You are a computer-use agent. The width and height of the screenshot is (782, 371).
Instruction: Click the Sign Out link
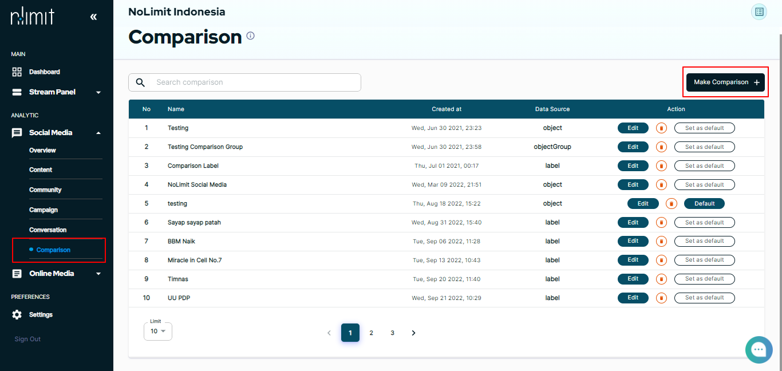click(x=27, y=340)
